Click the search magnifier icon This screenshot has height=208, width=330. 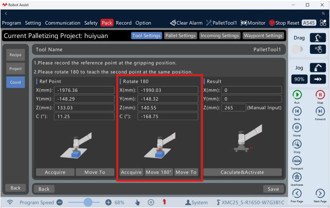coord(323,13)
